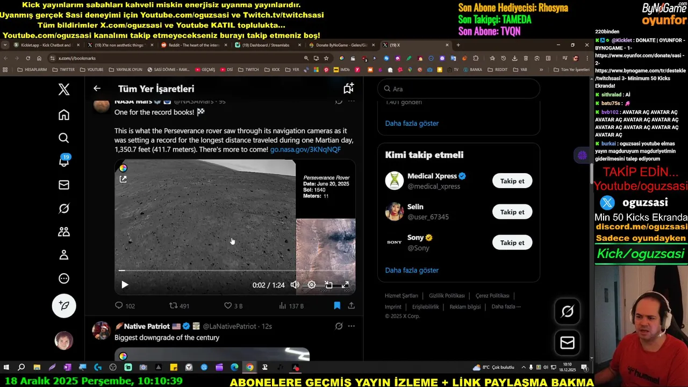Open bookmark folders add icon in header

[348, 89]
